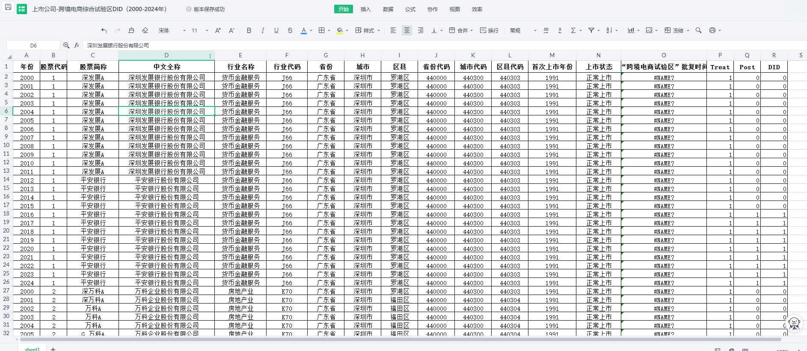Image resolution: width=807 pixels, height=351 pixels.
Task: Open the 视图 tab
Action: coord(455,9)
